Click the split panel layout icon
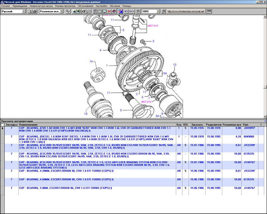This screenshot has height=214, width=267. coord(95,11)
